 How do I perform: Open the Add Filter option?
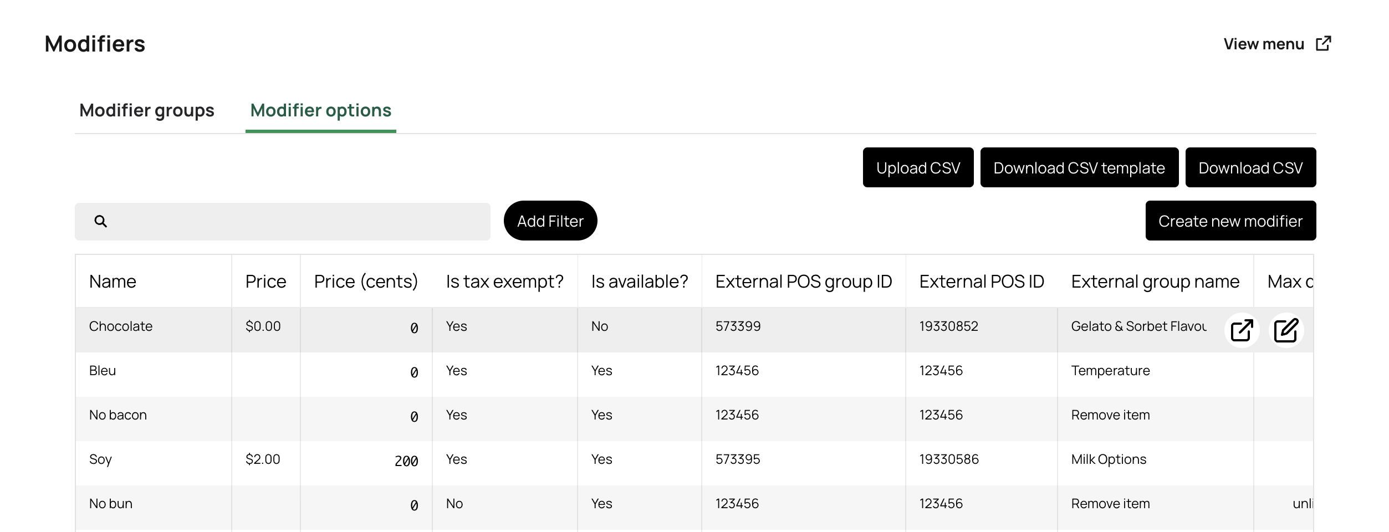(550, 221)
